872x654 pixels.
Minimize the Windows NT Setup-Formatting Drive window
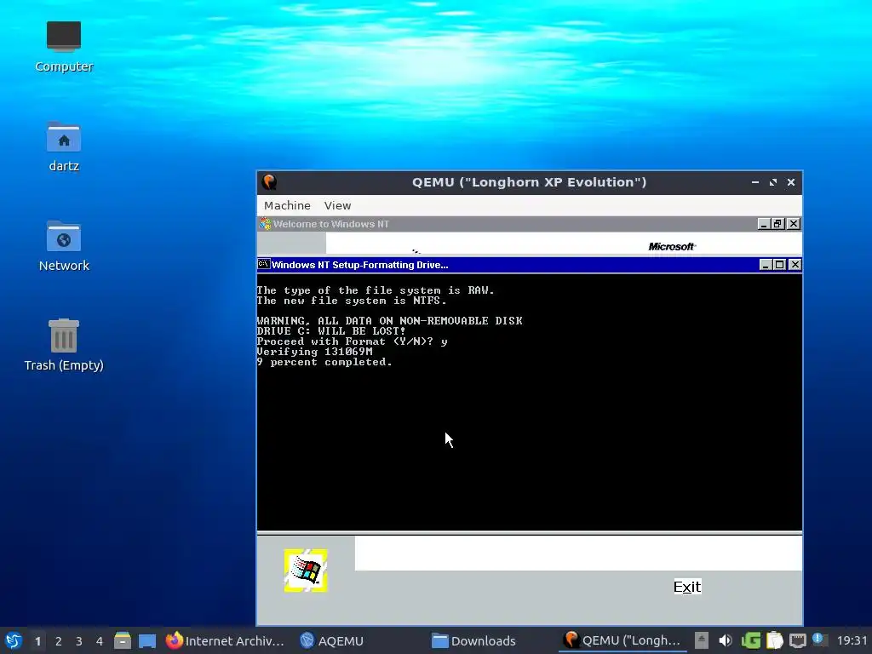tap(766, 265)
